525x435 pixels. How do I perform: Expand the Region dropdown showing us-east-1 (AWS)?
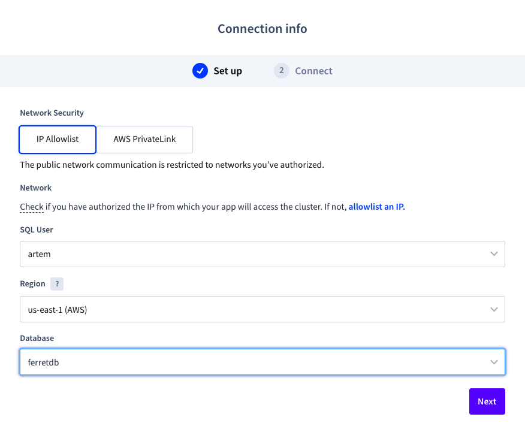coord(262,309)
